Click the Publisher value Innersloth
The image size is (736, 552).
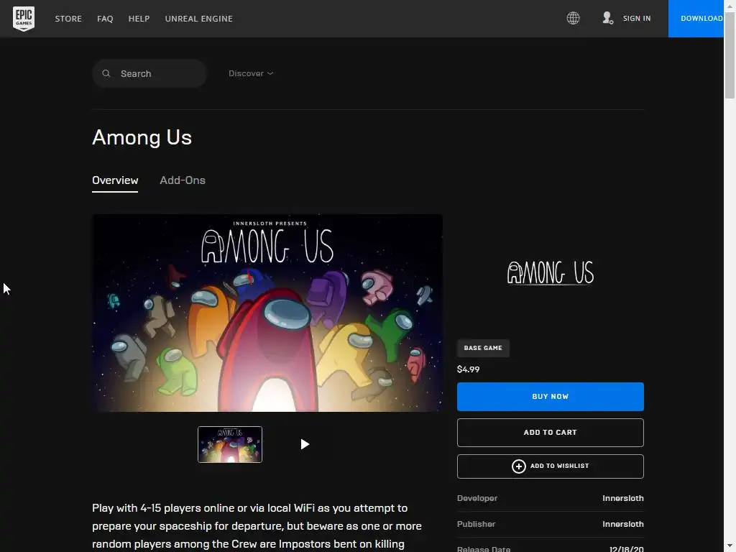point(623,524)
